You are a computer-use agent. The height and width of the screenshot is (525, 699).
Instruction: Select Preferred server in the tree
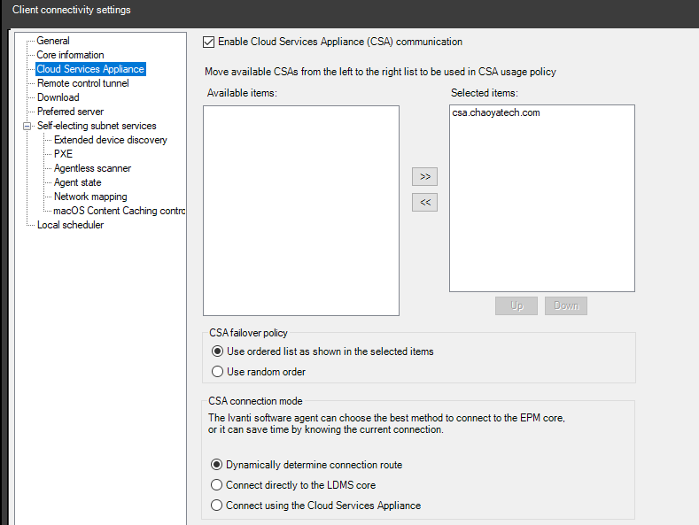70,112
